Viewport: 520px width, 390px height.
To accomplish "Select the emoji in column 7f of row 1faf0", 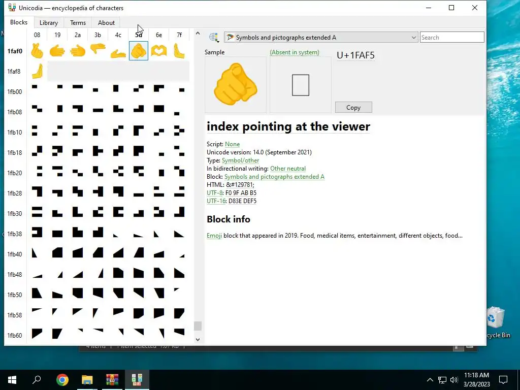I will pyautogui.click(x=179, y=51).
